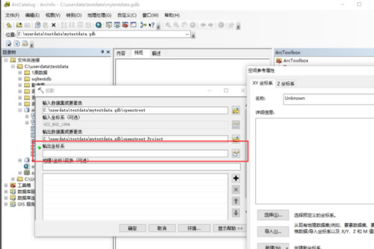
Task: Click the 选择(S)... button
Action: click(273, 215)
